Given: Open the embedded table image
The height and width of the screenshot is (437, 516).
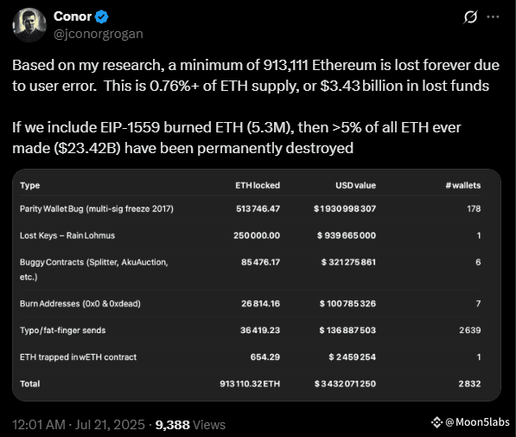Looking at the screenshot, I should click(x=257, y=285).
